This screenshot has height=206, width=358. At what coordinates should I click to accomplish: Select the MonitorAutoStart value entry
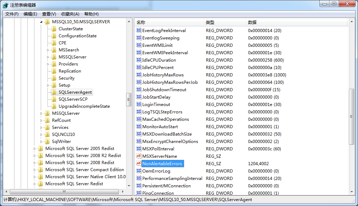[160, 126]
